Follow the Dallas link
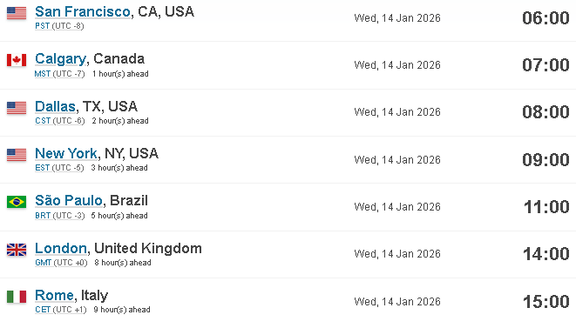 click(55, 106)
